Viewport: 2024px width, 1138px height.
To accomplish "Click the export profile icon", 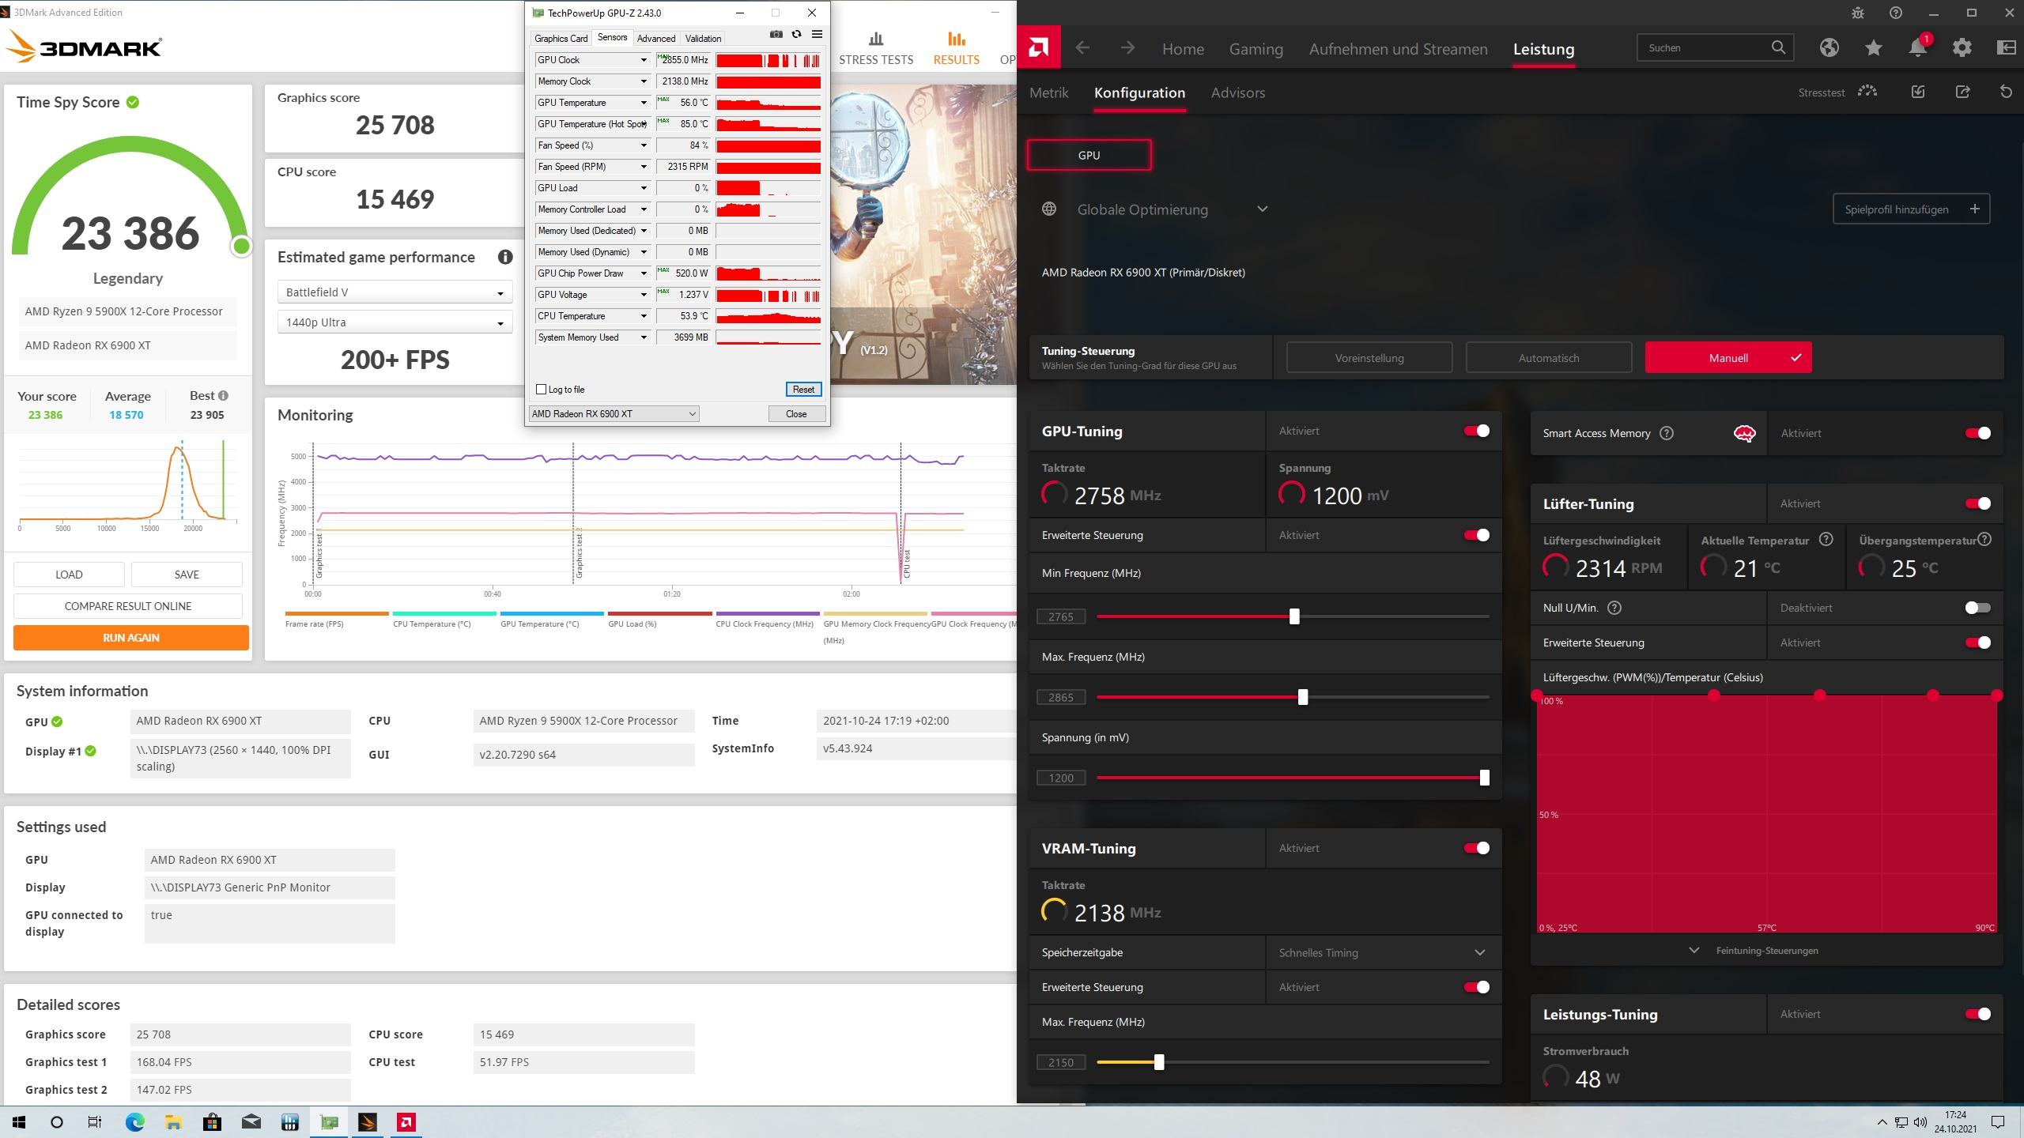I will [1962, 92].
